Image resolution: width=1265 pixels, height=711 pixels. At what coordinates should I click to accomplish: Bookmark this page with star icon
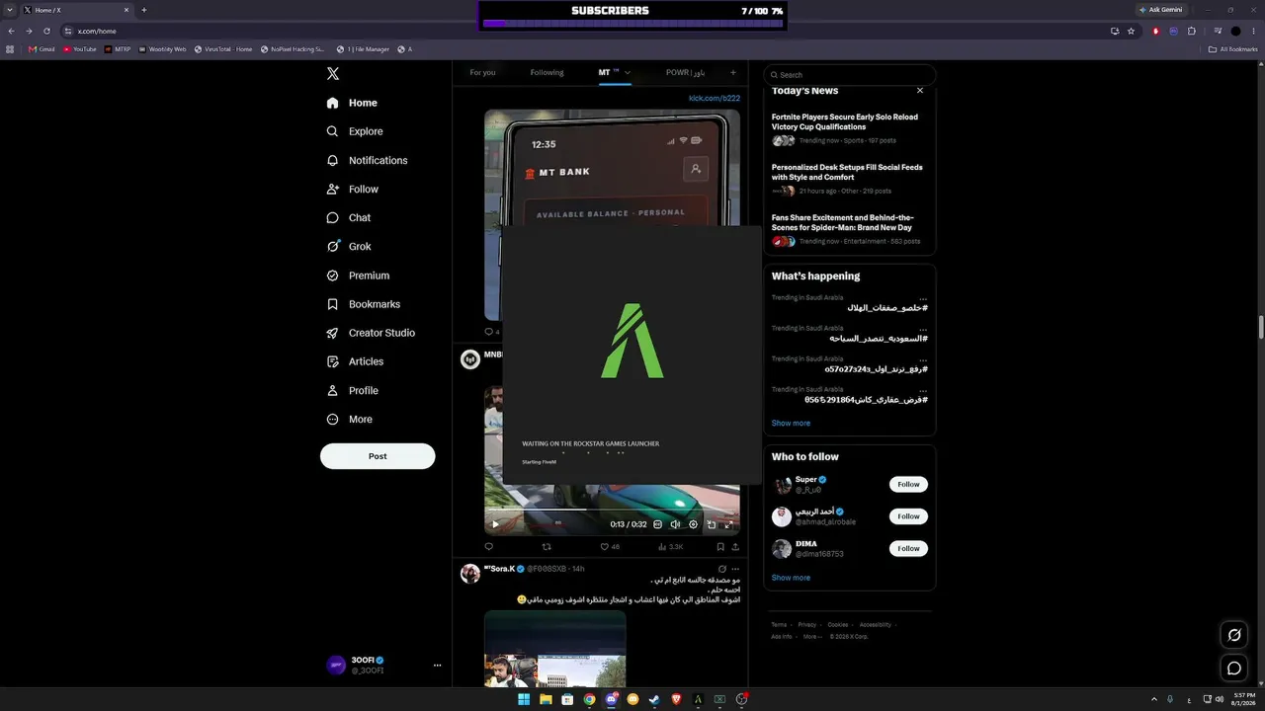(x=1132, y=31)
